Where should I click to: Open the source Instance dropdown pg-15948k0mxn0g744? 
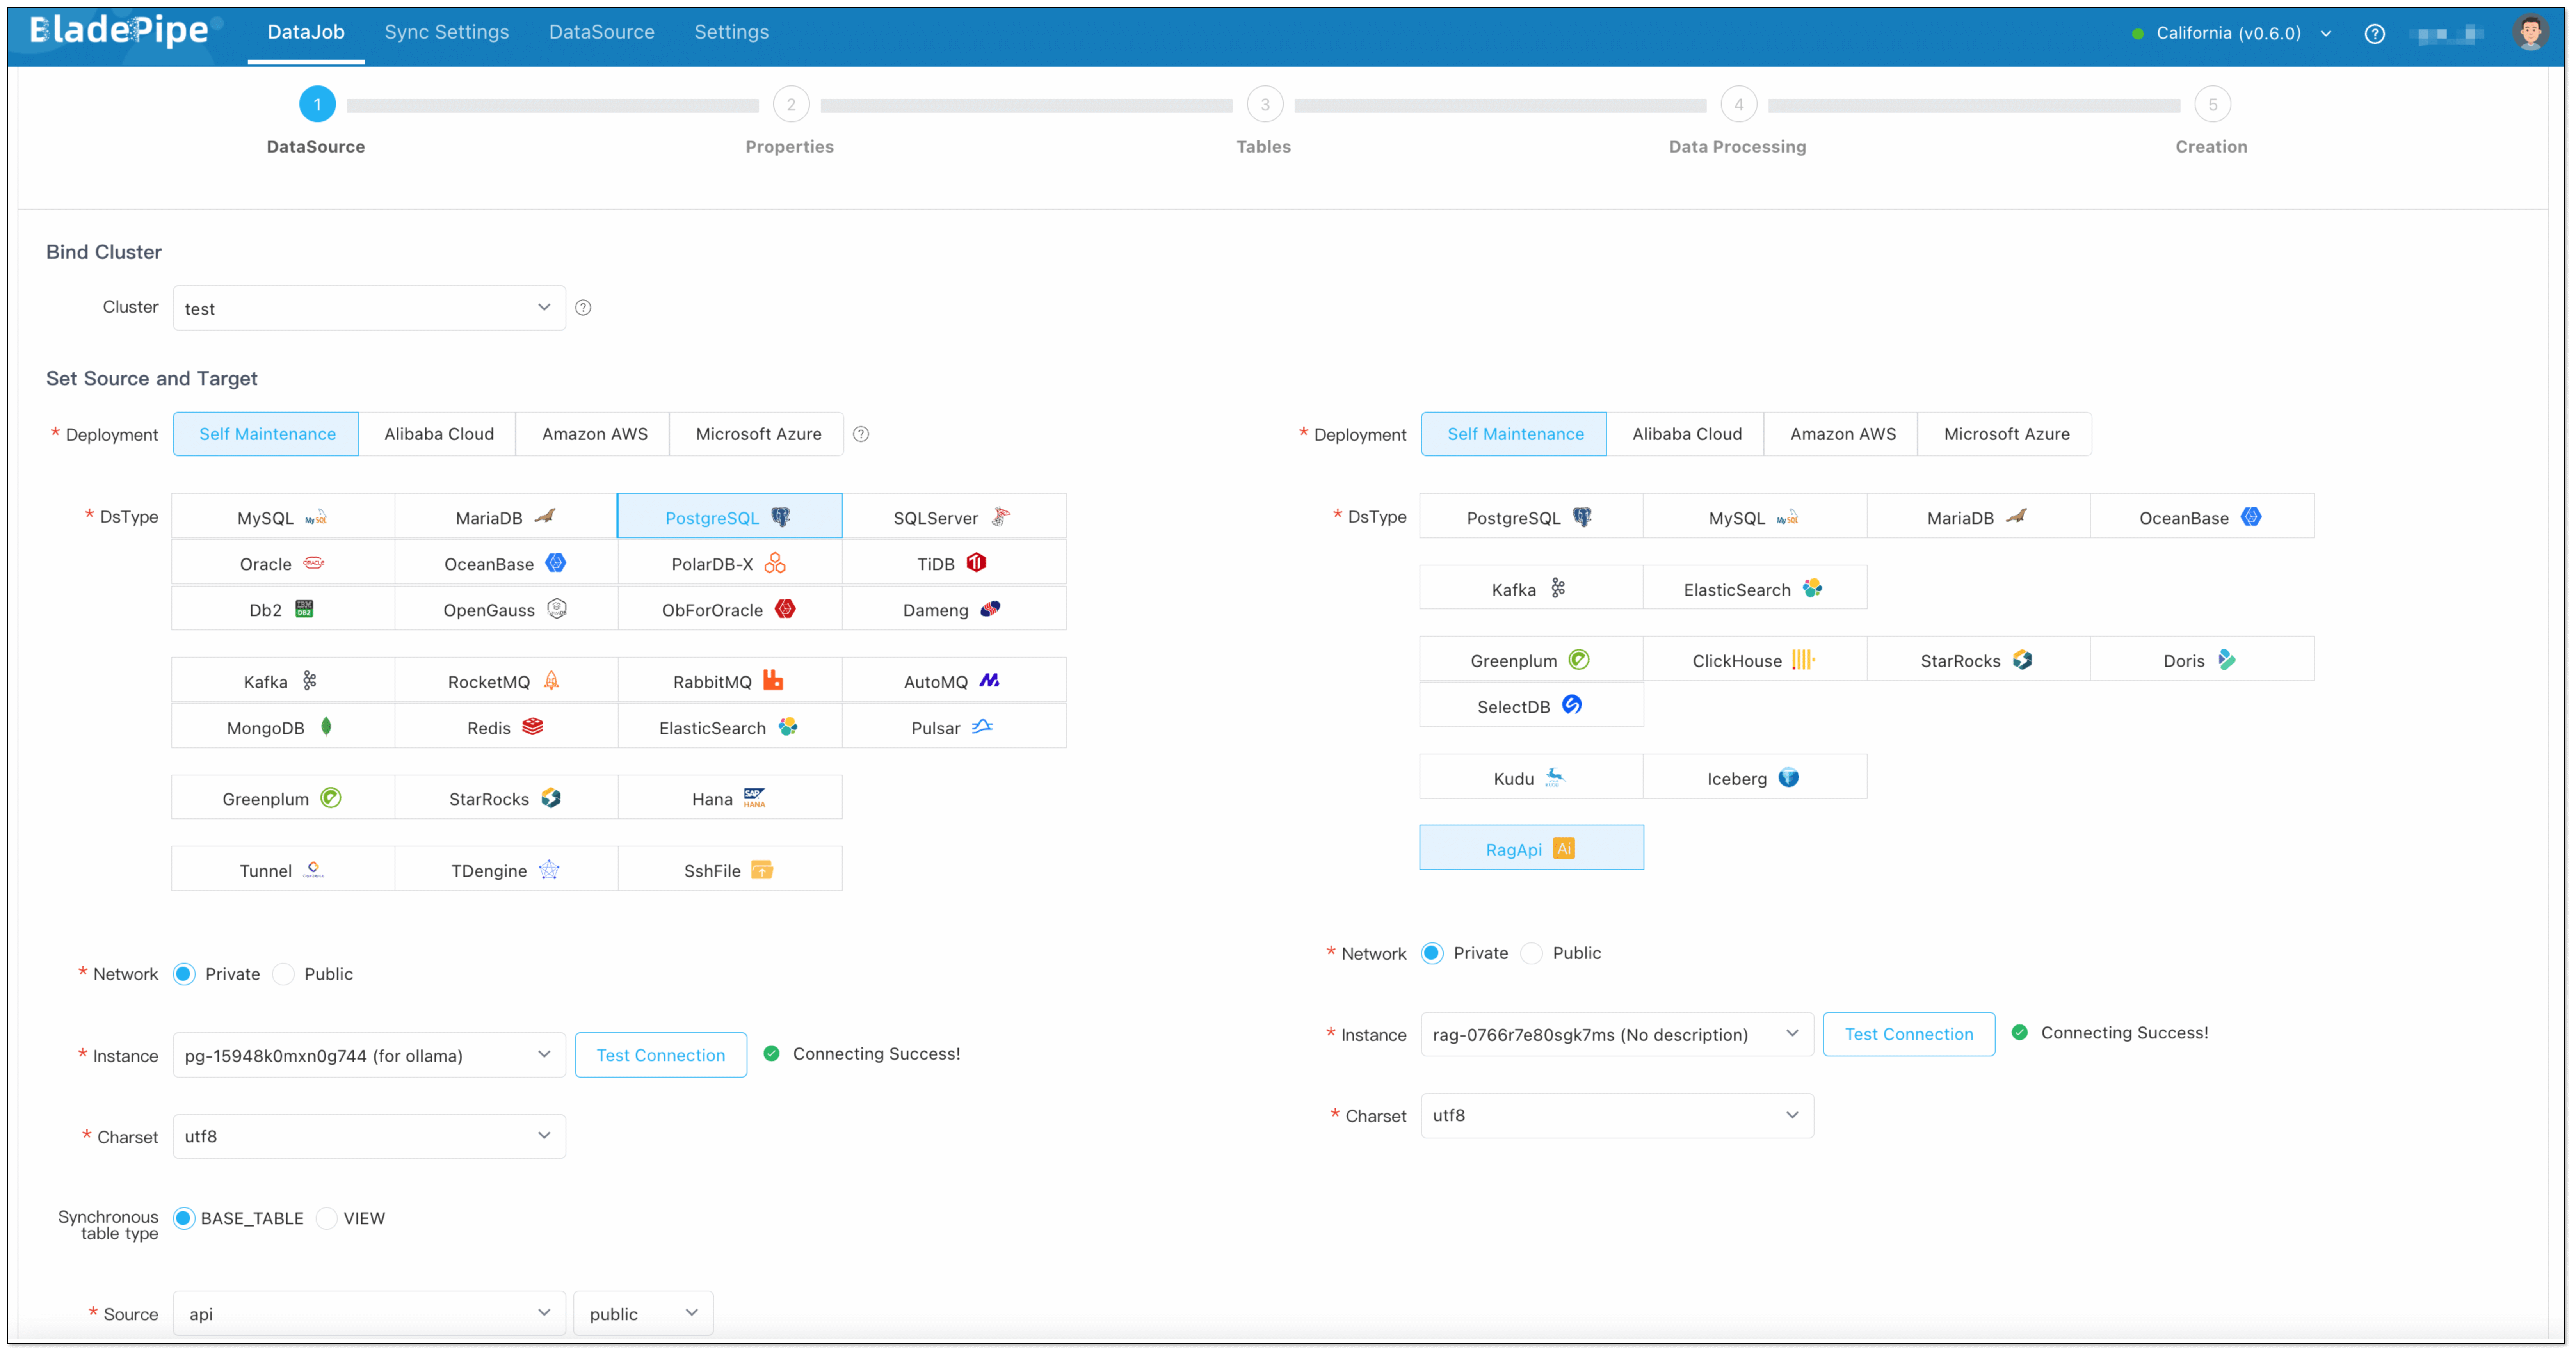tap(368, 1055)
